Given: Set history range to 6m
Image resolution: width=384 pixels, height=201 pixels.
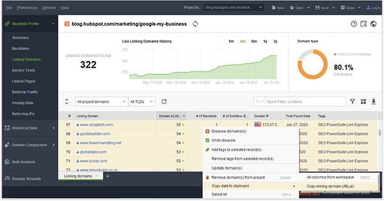Looking at the screenshot, I should tap(254, 41).
